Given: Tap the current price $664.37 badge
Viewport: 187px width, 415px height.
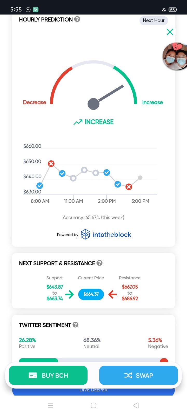Looking at the screenshot, I should 91,294.
